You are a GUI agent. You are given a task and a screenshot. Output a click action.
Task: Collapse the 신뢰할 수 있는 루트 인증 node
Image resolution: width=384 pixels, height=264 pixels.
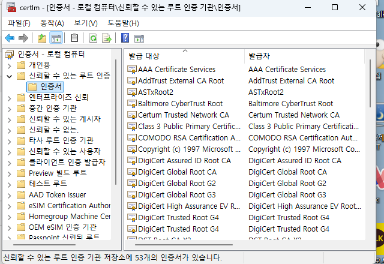(9, 76)
